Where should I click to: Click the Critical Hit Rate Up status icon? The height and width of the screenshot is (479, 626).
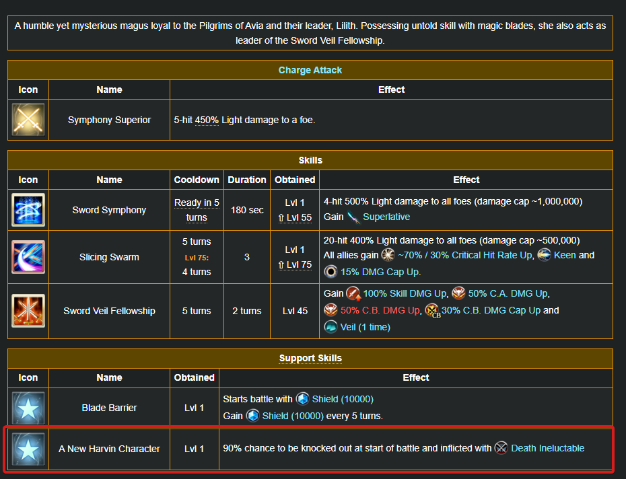click(388, 255)
